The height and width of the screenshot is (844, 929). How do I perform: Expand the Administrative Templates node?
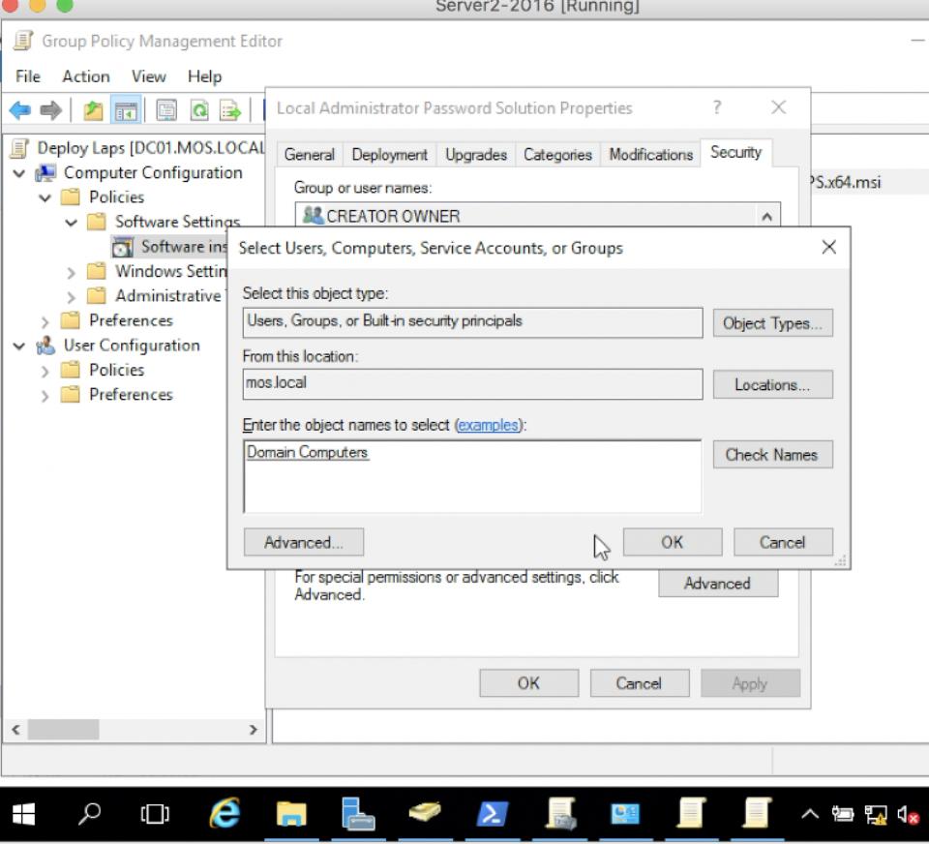click(x=71, y=296)
